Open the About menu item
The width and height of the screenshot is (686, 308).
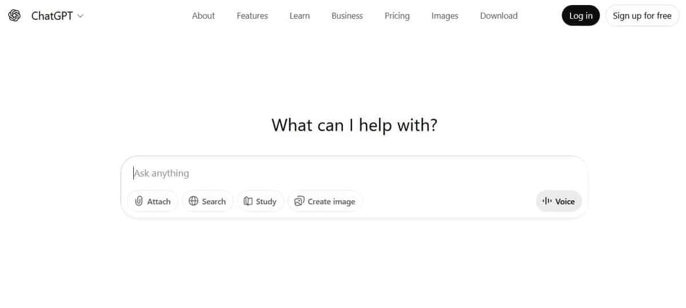[x=204, y=16]
